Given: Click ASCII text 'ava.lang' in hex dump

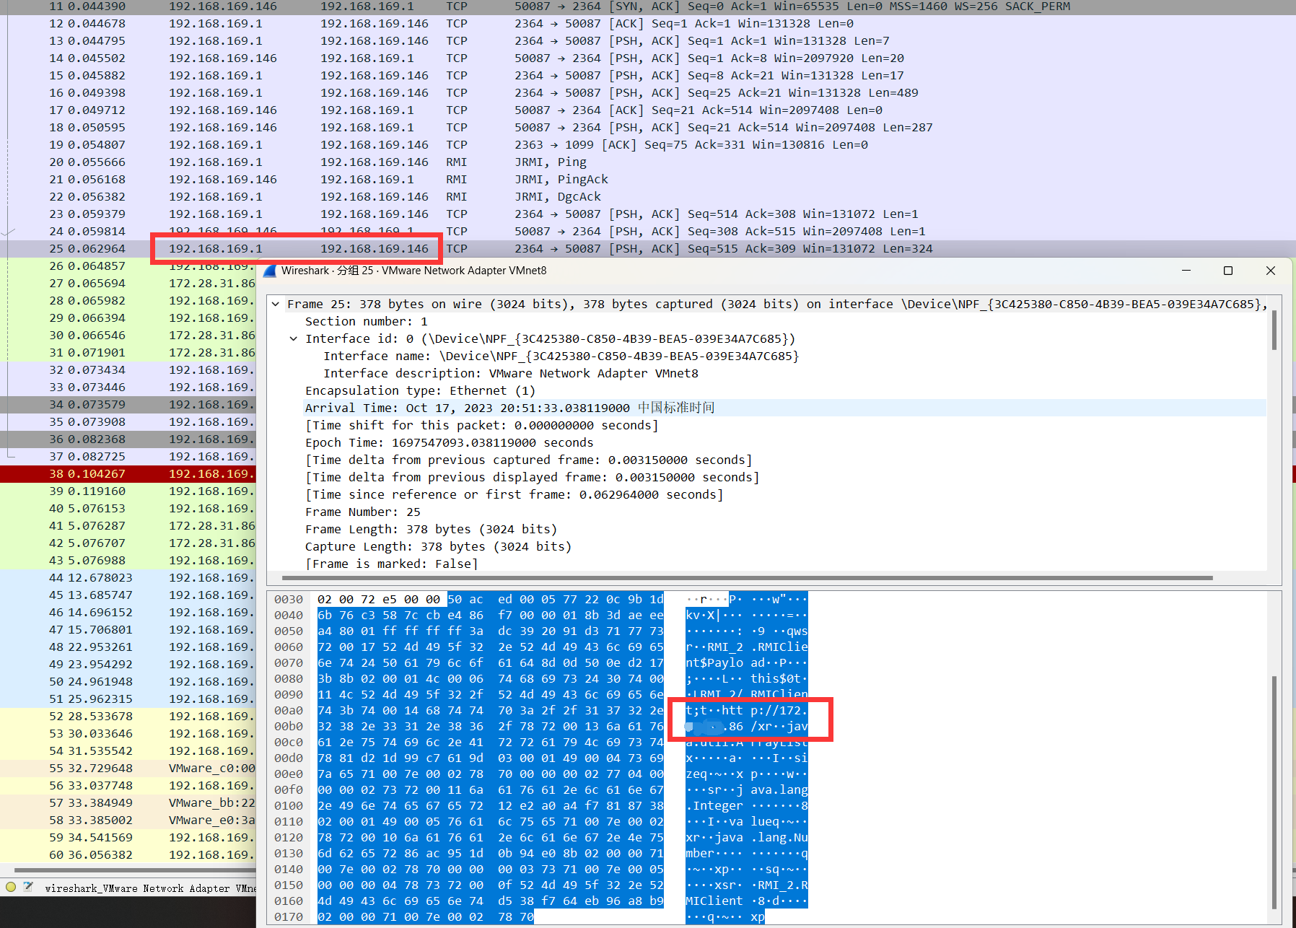Looking at the screenshot, I should [x=779, y=790].
